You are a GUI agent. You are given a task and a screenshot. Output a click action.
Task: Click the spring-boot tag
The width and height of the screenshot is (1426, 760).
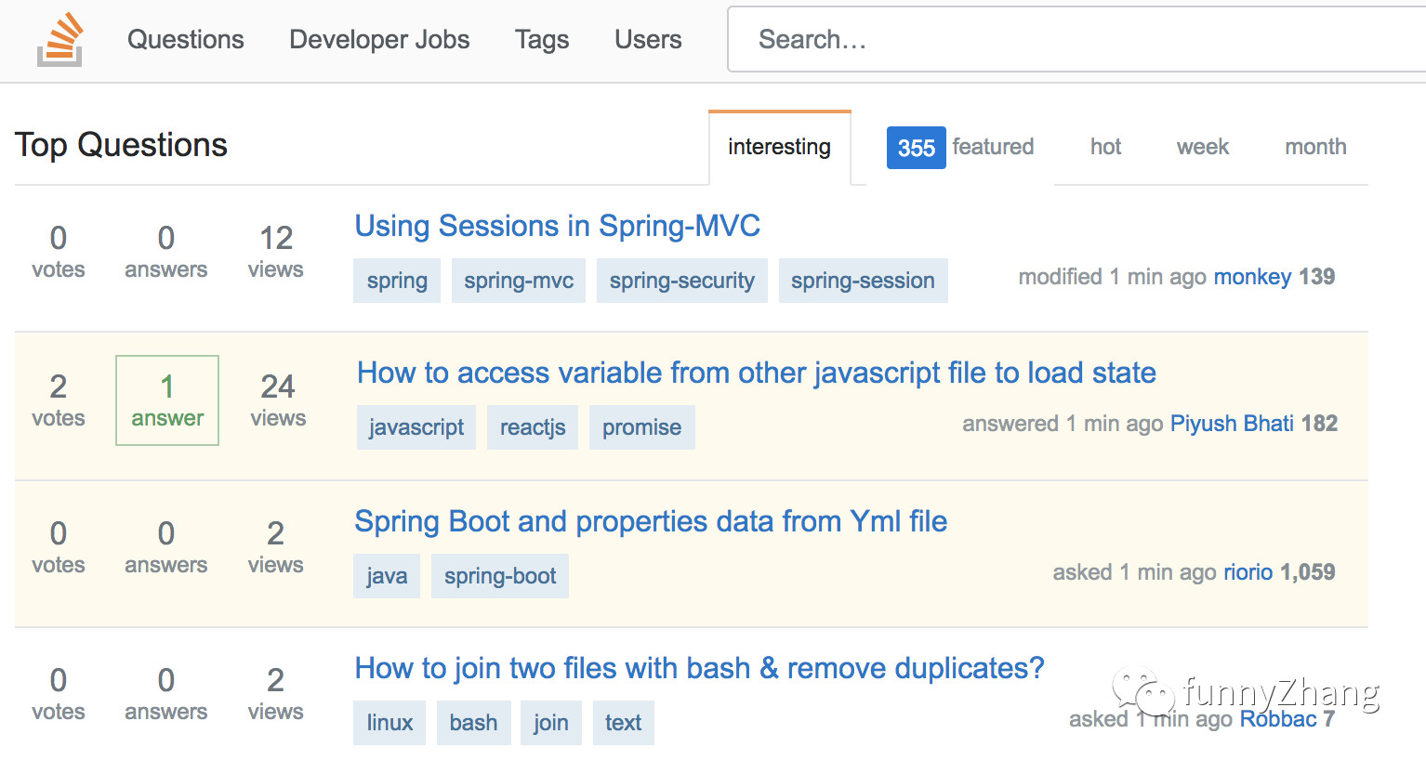point(500,576)
